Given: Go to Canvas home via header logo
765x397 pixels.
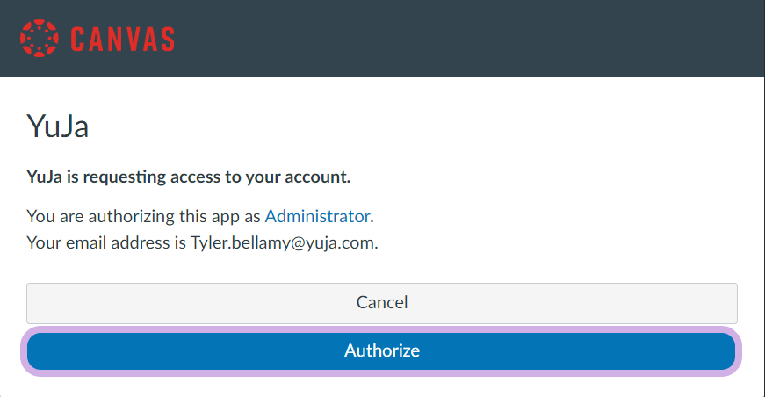Looking at the screenshot, I should [97, 39].
